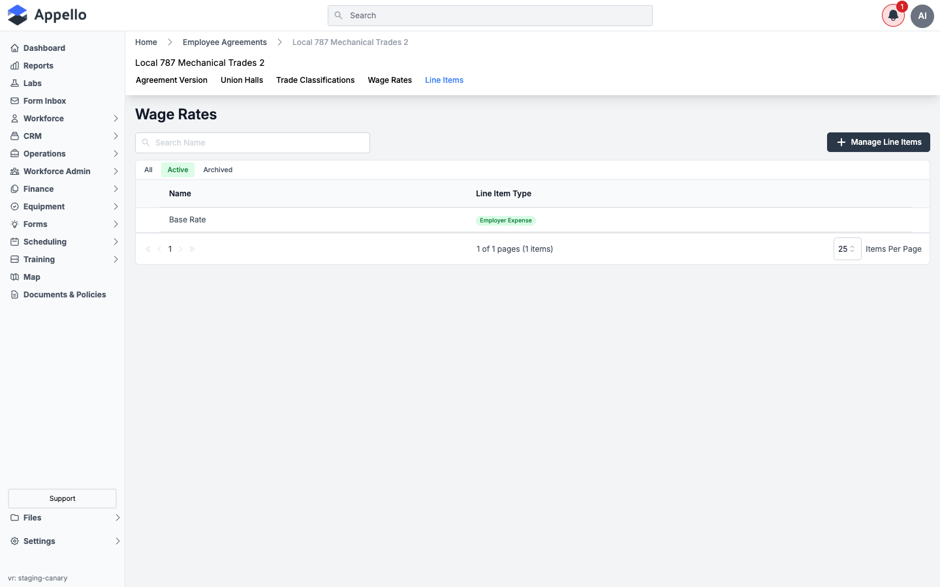Image resolution: width=940 pixels, height=587 pixels.
Task: Click the CRM sidebar icon
Action: tap(14, 136)
